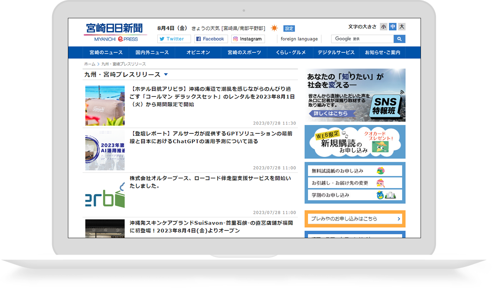Open the SuiSavon 首里石鹸 article headline
Viewport: 492px width, 288px height.
(212, 227)
